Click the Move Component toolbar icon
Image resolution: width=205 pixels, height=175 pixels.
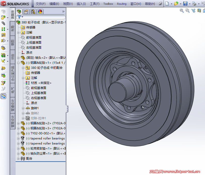(x=3, y=41)
